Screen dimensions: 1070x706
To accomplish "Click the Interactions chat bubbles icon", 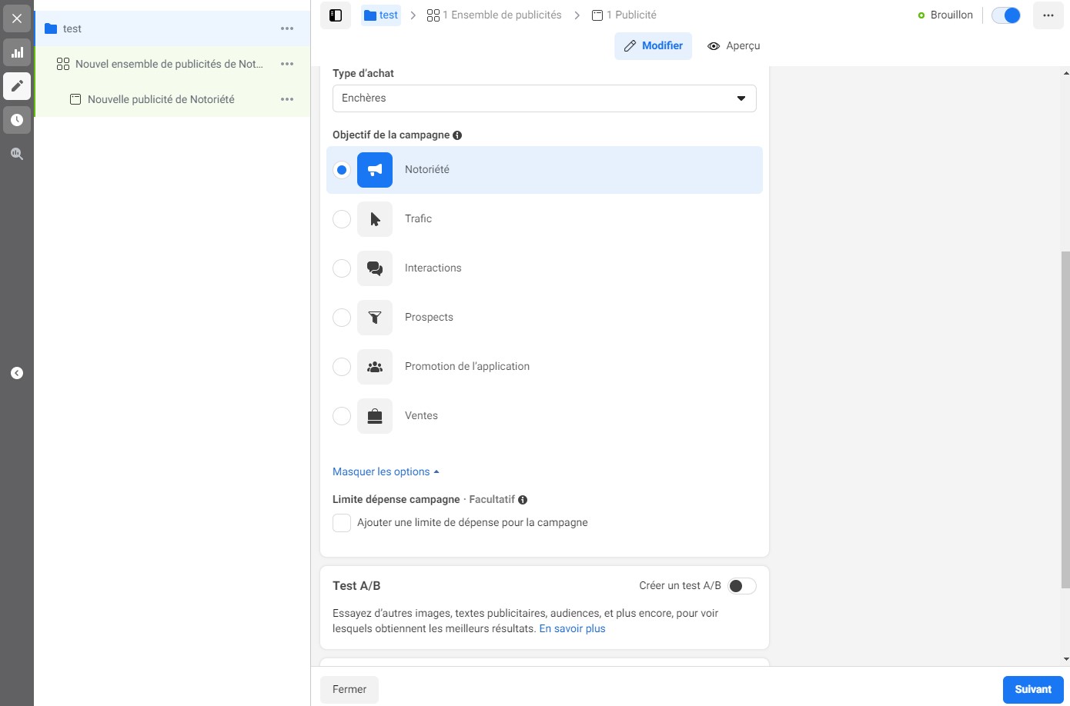I will pos(375,268).
